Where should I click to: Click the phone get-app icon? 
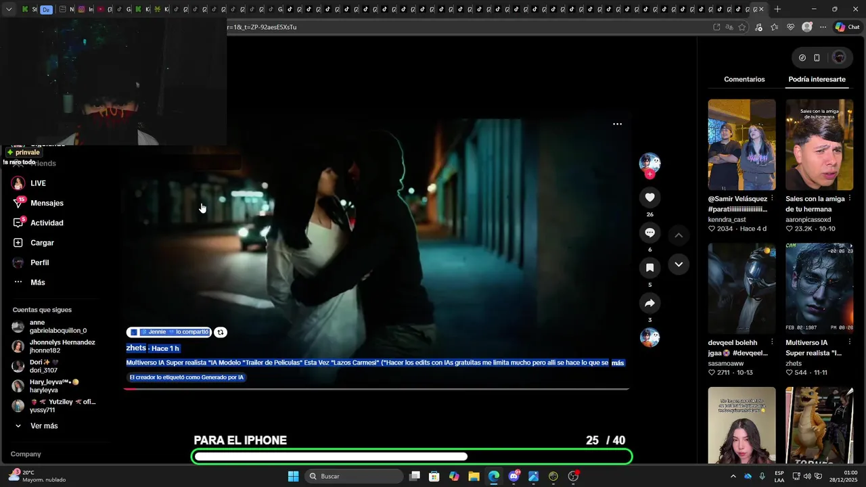(x=817, y=57)
